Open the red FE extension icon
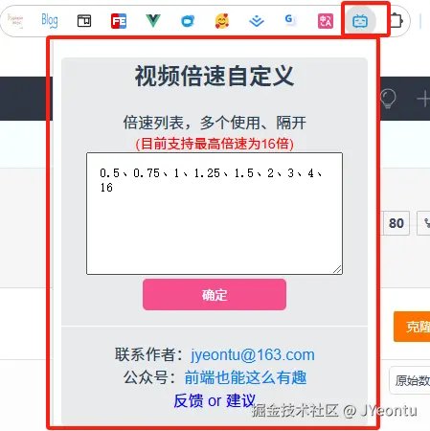The image size is (430, 431). pyautogui.click(x=119, y=21)
